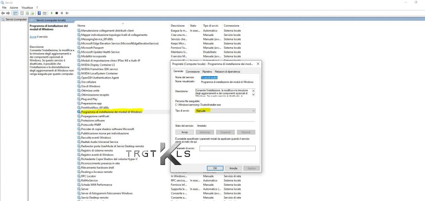
Task: Switch to the Connessione tab
Action: 193,71
